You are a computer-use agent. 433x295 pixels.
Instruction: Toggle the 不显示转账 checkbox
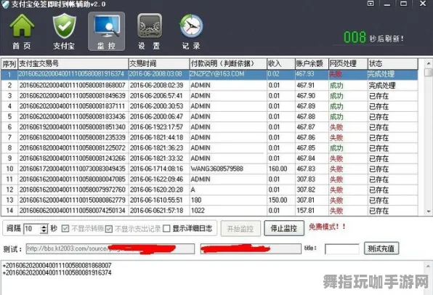click(65, 228)
